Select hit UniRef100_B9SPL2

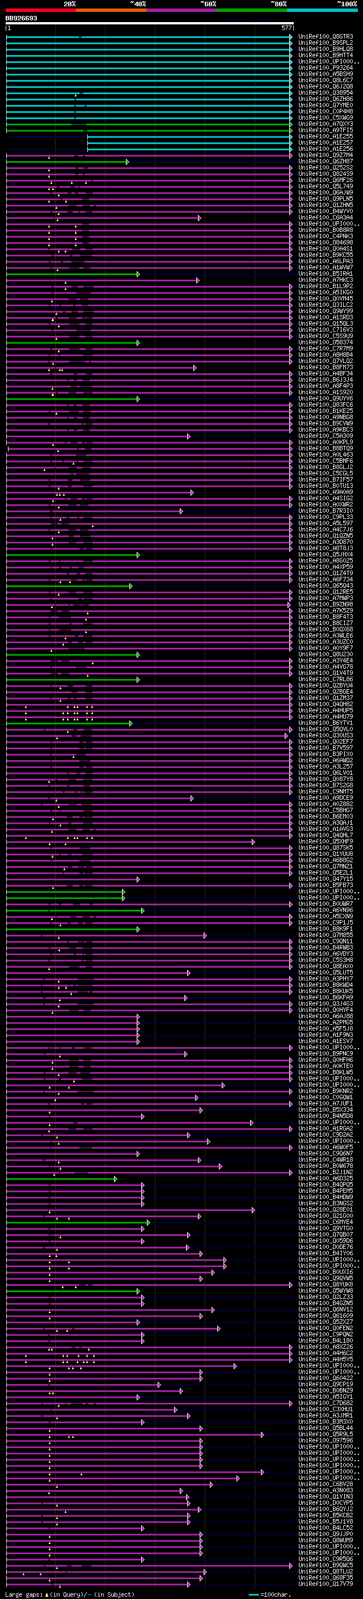tap(326, 43)
